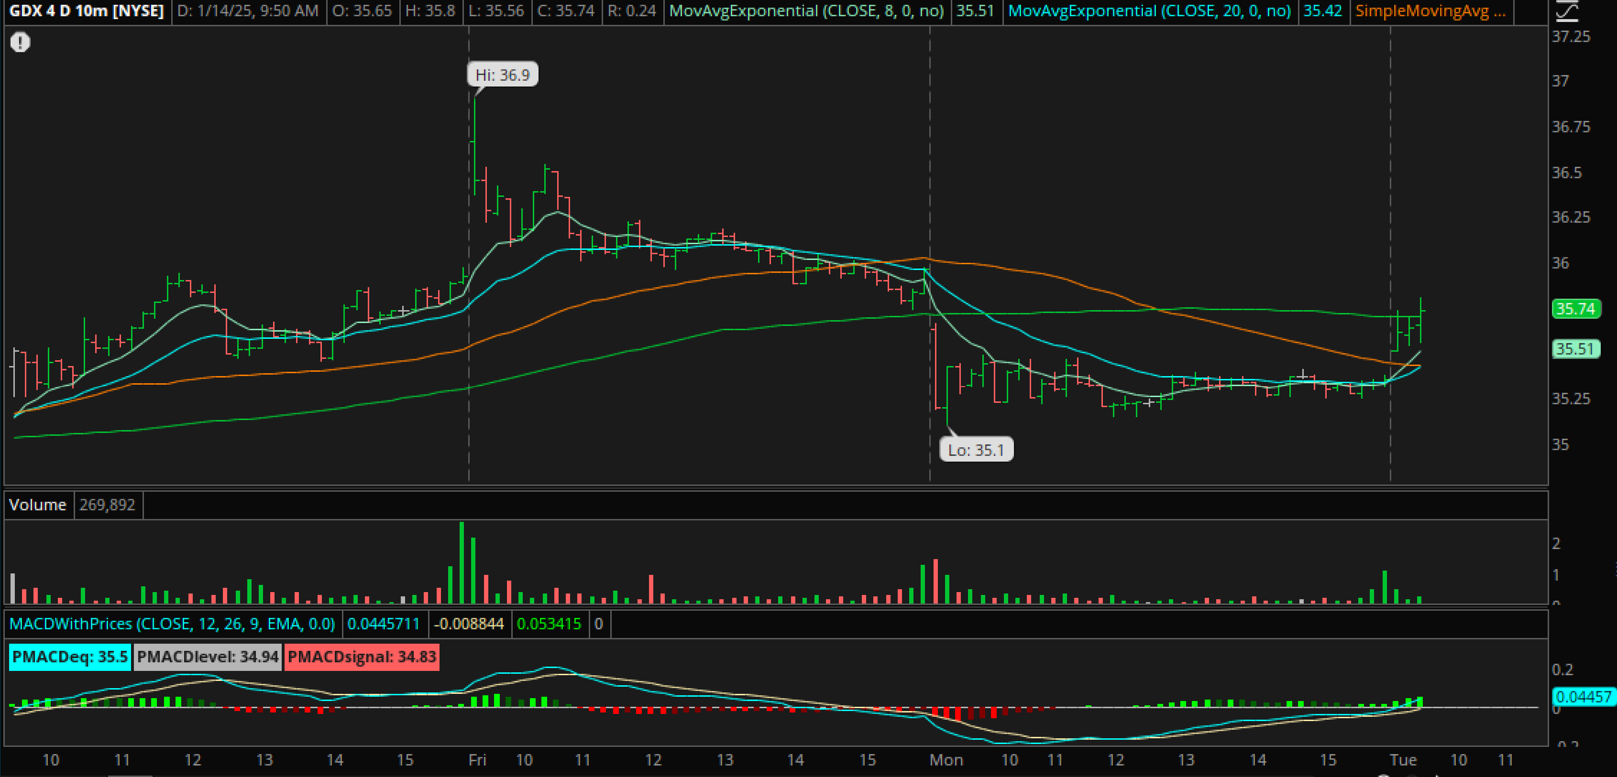Click the GDX 4 D 10m chart title

click(x=86, y=11)
